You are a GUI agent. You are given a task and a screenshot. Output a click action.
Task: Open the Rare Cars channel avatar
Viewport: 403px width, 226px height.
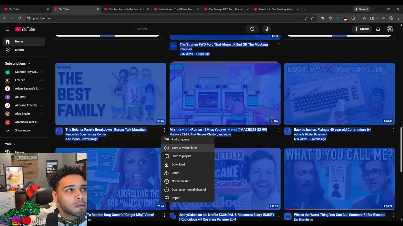[173, 46]
